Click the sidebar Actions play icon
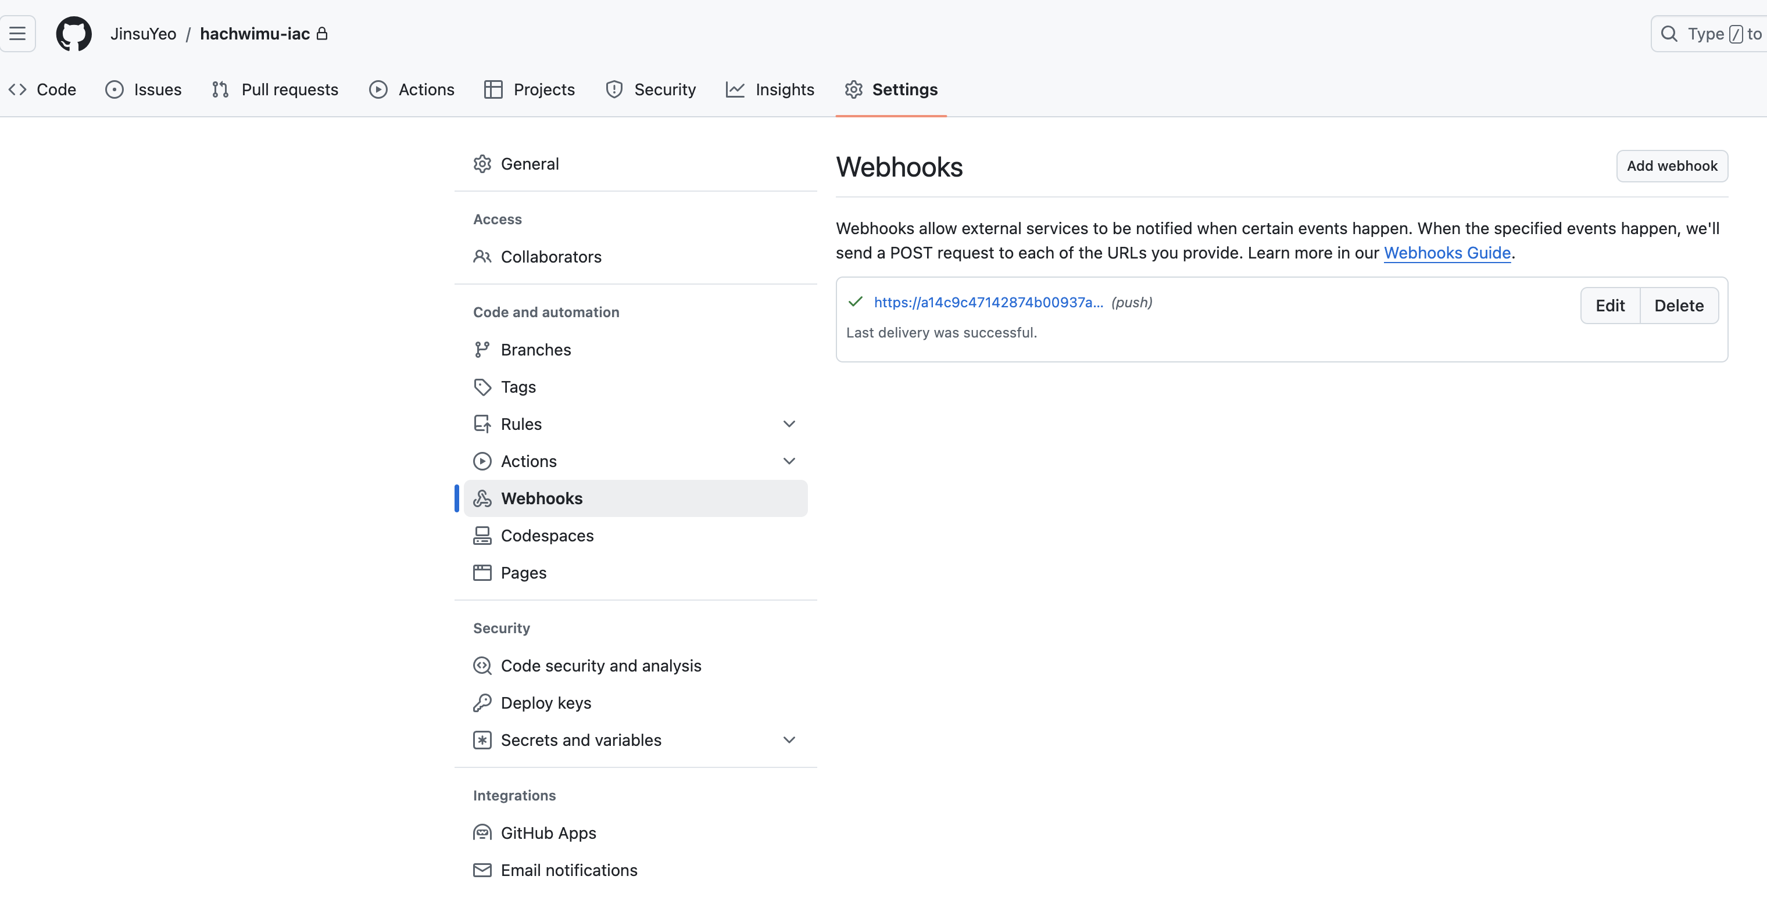 tap(482, 461)
